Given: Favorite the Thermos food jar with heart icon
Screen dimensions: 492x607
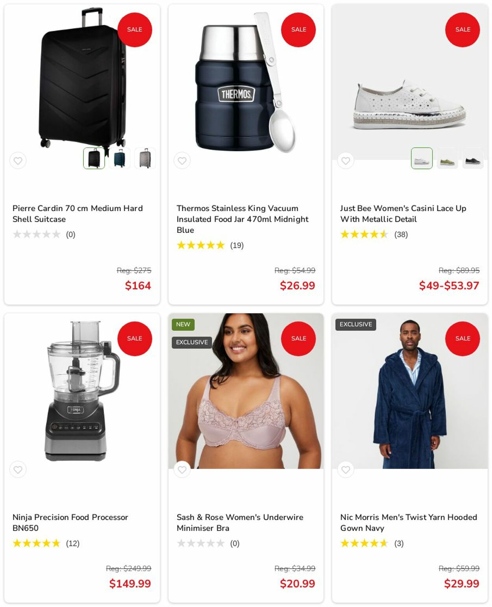Looking at the screenshot, I should coord(182,160).
